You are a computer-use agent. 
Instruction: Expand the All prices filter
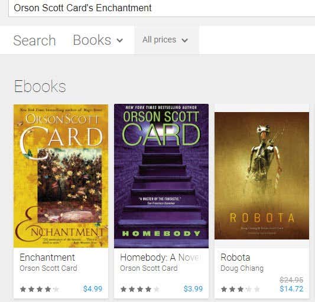[165, 40]
